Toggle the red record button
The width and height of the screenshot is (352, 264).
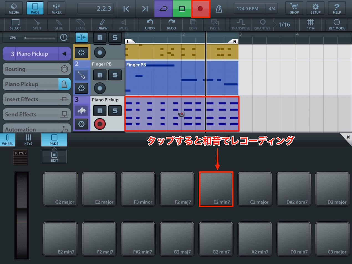[x=200, y=9]
